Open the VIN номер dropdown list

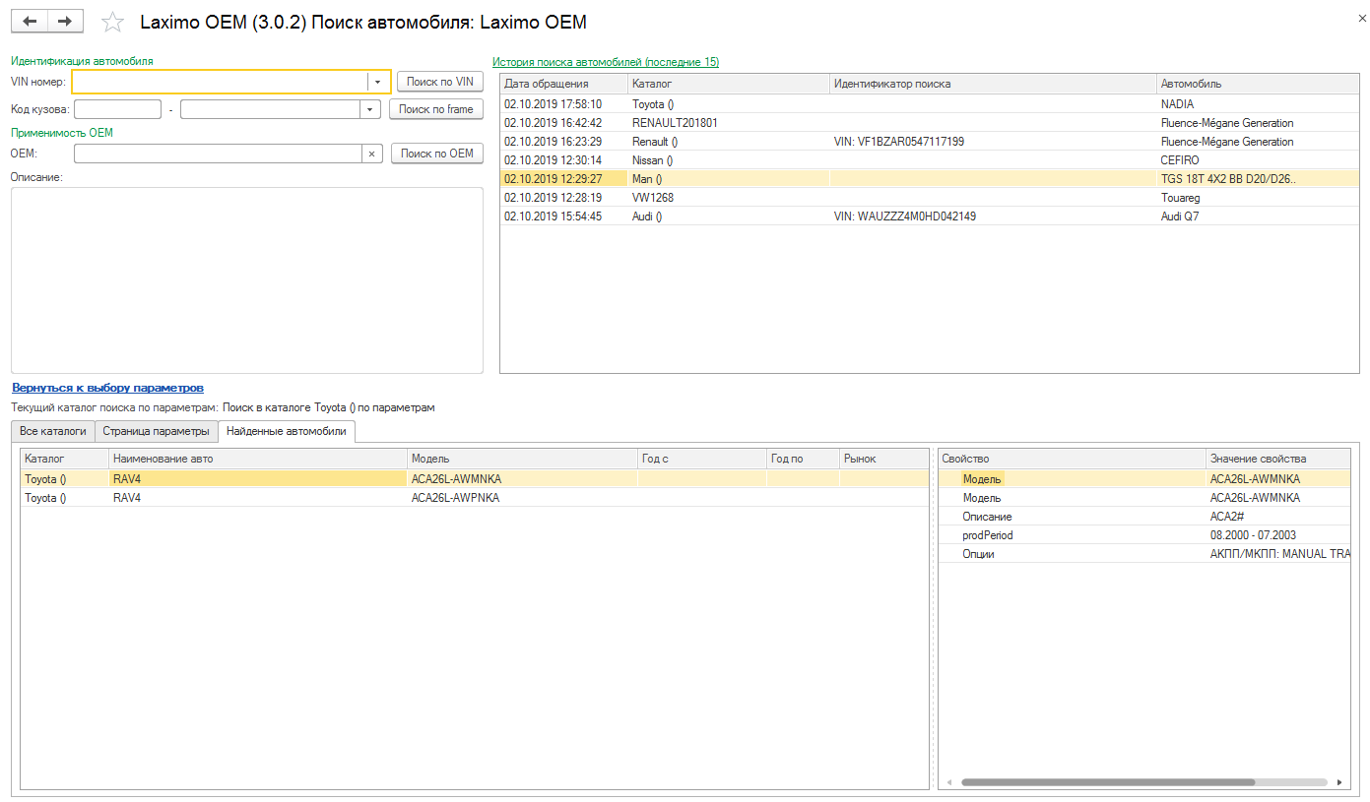pyautogui.click(x=378, y=82)
